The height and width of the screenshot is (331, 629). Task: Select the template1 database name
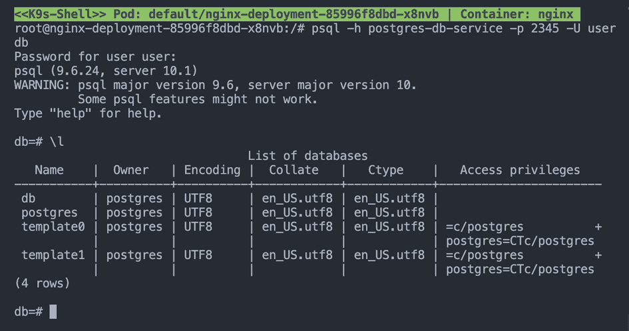(x=53, y=255)
